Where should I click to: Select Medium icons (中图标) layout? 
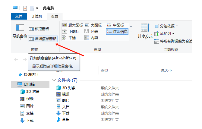[x=115, y=25]
